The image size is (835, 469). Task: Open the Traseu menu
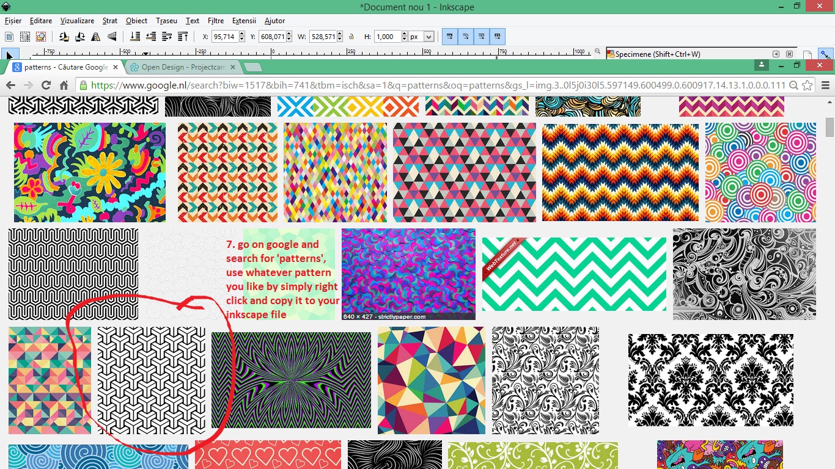(x=166, y=21)
